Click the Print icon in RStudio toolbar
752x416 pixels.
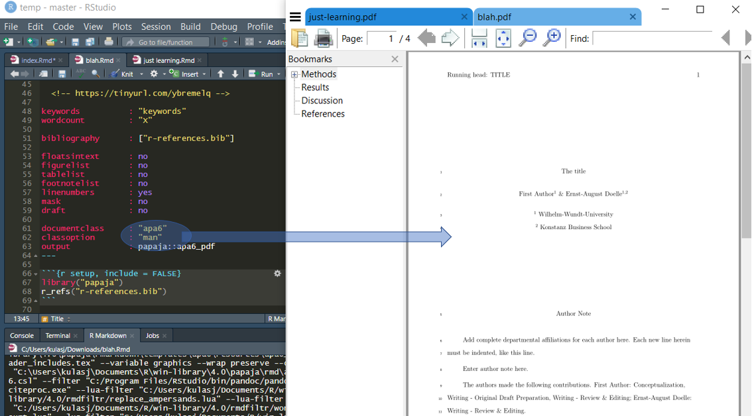(x=109, y=42)
